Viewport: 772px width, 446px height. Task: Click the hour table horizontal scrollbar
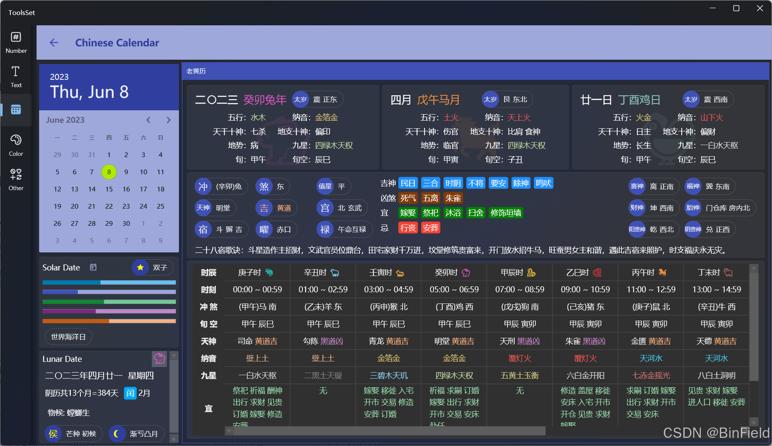point(385,431)
